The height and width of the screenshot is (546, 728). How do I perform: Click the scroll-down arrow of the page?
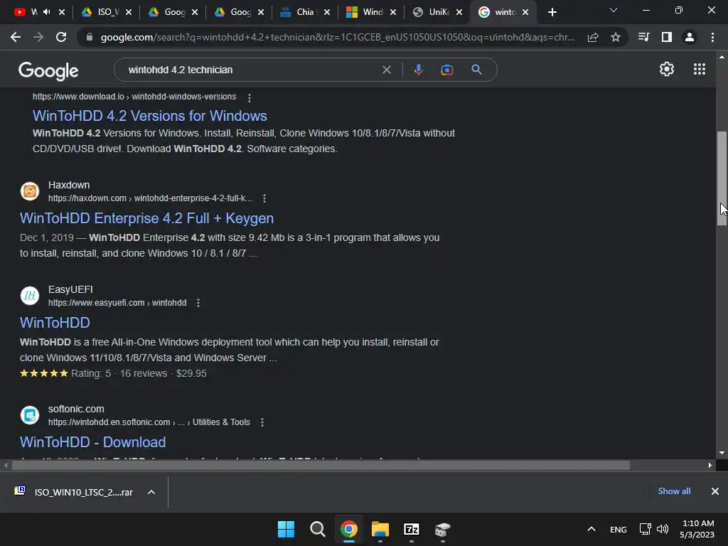coord(722,453)
